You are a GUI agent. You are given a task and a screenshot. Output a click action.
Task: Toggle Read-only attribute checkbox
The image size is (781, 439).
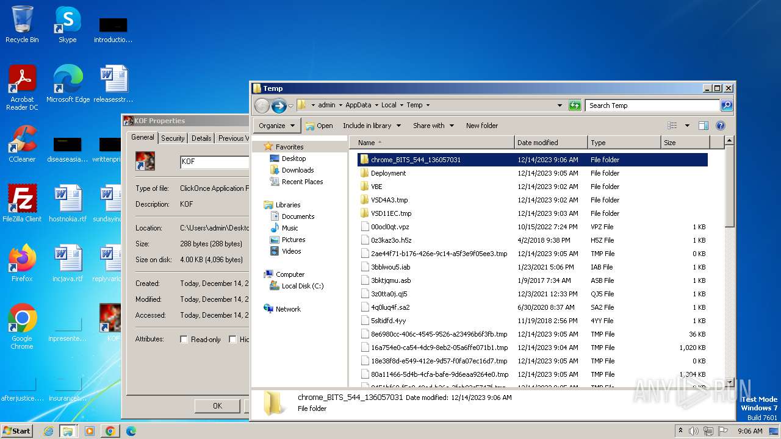pyautogui.click(x=184, y=340)
